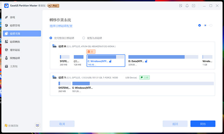Open the title bar dropdown menu icon

tap(193, 6)
